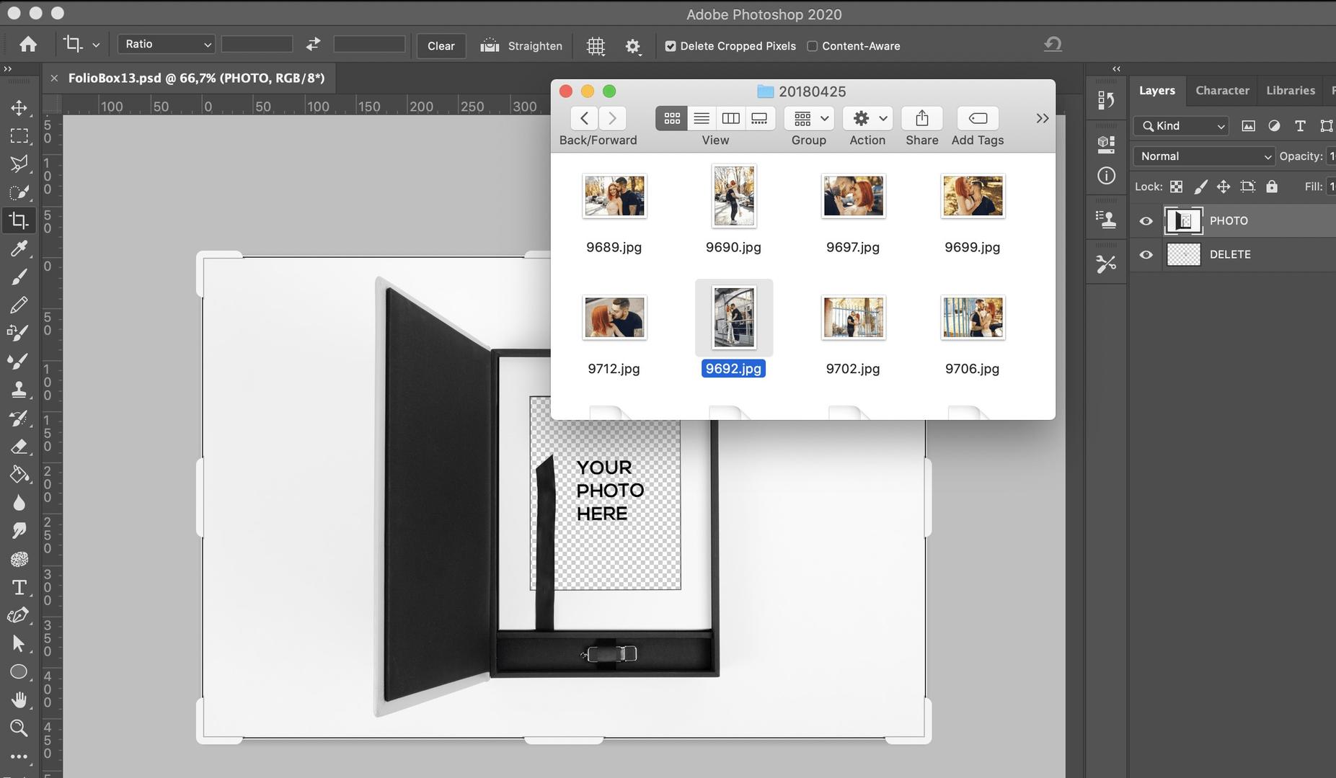Select the Move tool
Viewport: 1336px width, 778px height.
(x=19, y=108)
